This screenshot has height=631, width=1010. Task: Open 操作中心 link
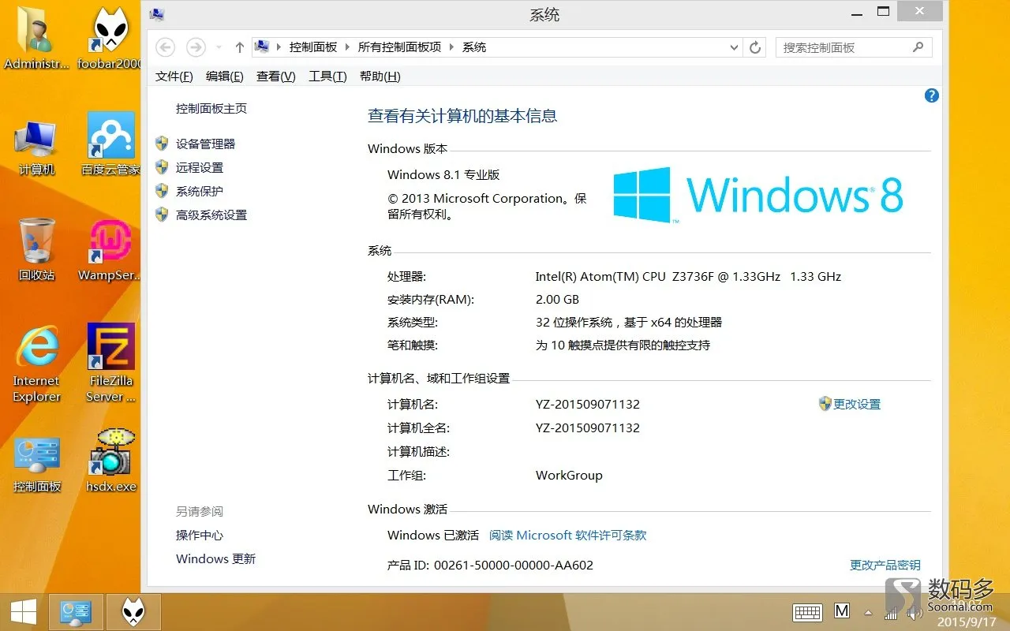coord(200,536)
